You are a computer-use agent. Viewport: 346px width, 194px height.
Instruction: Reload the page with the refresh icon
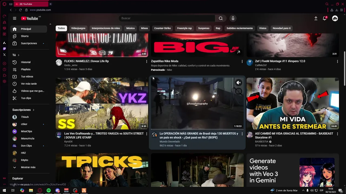(x=20, y=10)
